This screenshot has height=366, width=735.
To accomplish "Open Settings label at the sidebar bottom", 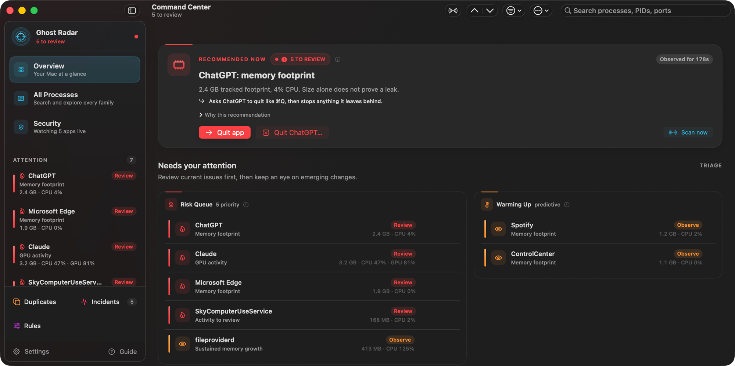I will coord(37,351).
